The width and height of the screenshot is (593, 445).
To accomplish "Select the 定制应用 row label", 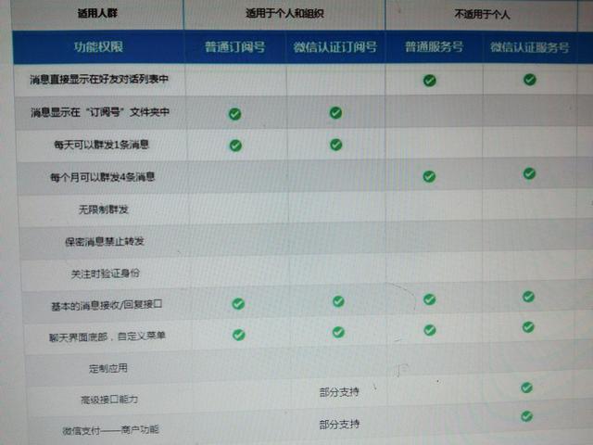I will [108, 368].
